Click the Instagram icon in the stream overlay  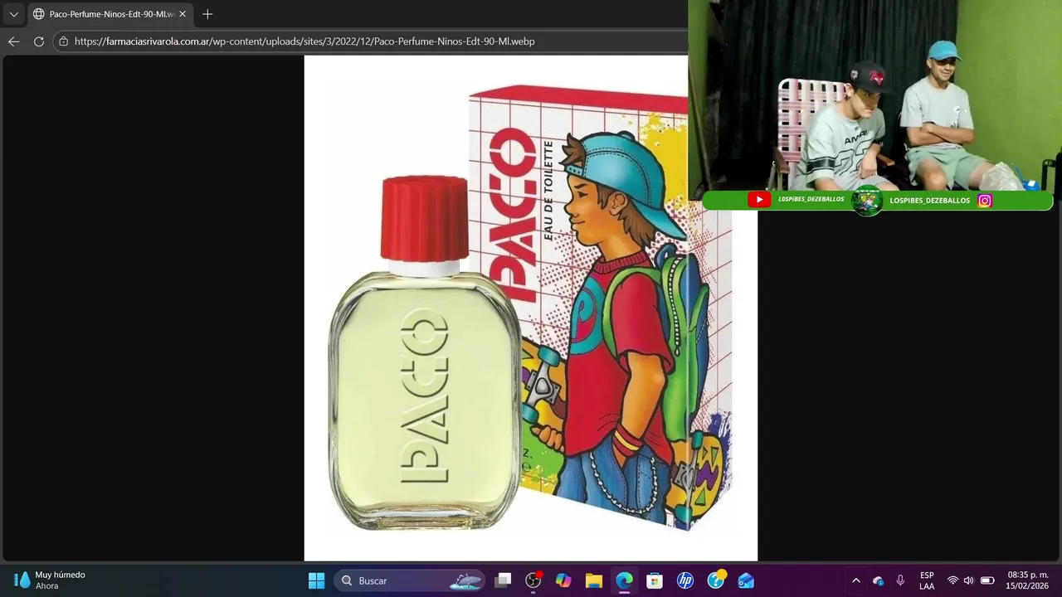[x=985, y=201]
